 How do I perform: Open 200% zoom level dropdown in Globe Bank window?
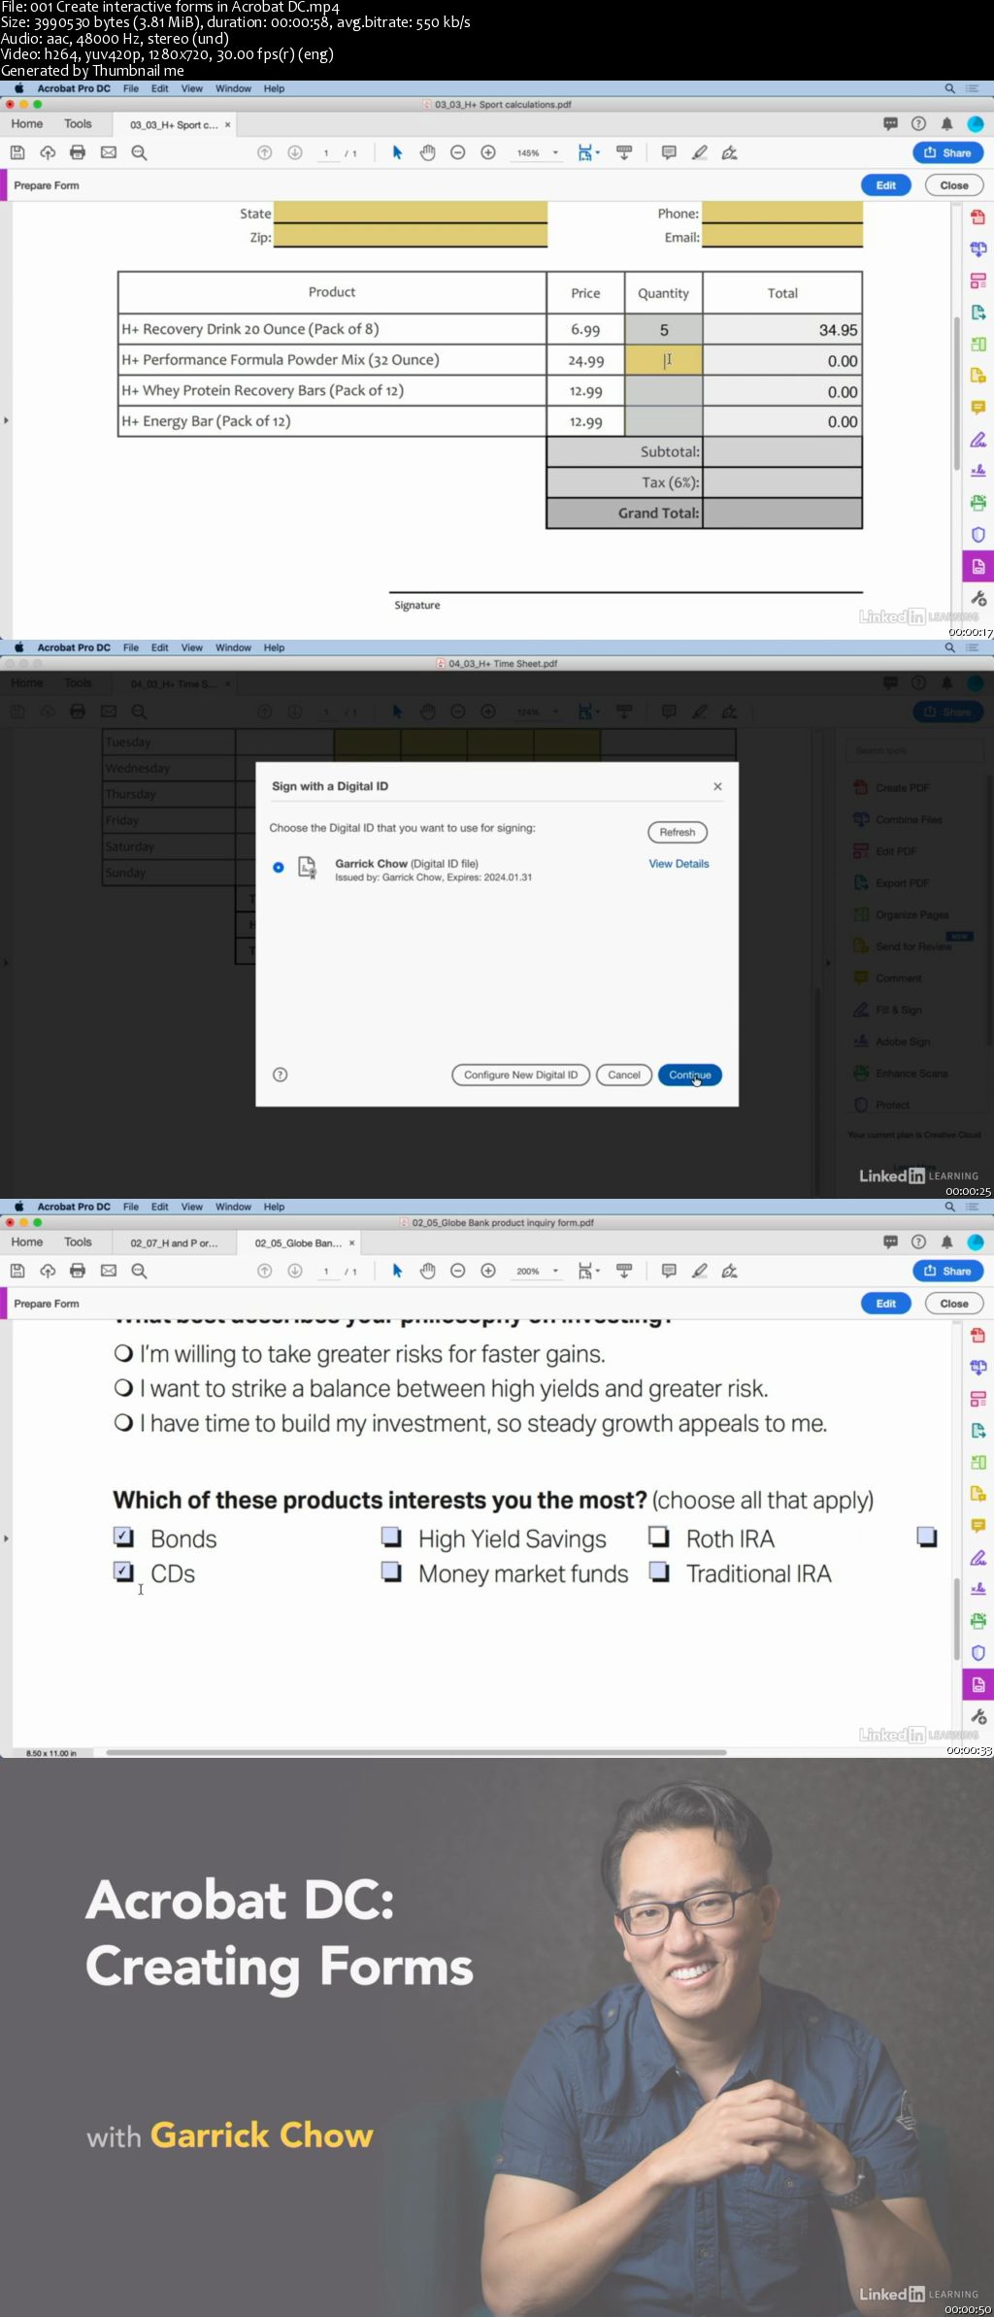tap(555, 1272)
